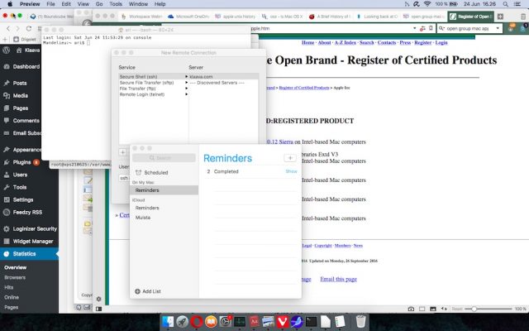Click the reload button in left browser

tap(29, 28)
